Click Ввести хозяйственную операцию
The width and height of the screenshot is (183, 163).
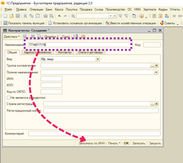pos(131,23)
